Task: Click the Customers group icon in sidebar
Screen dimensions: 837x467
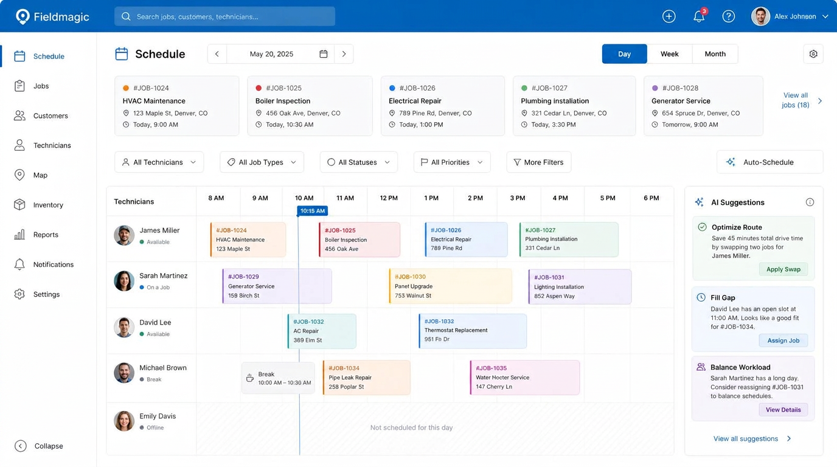Action: 19,116
